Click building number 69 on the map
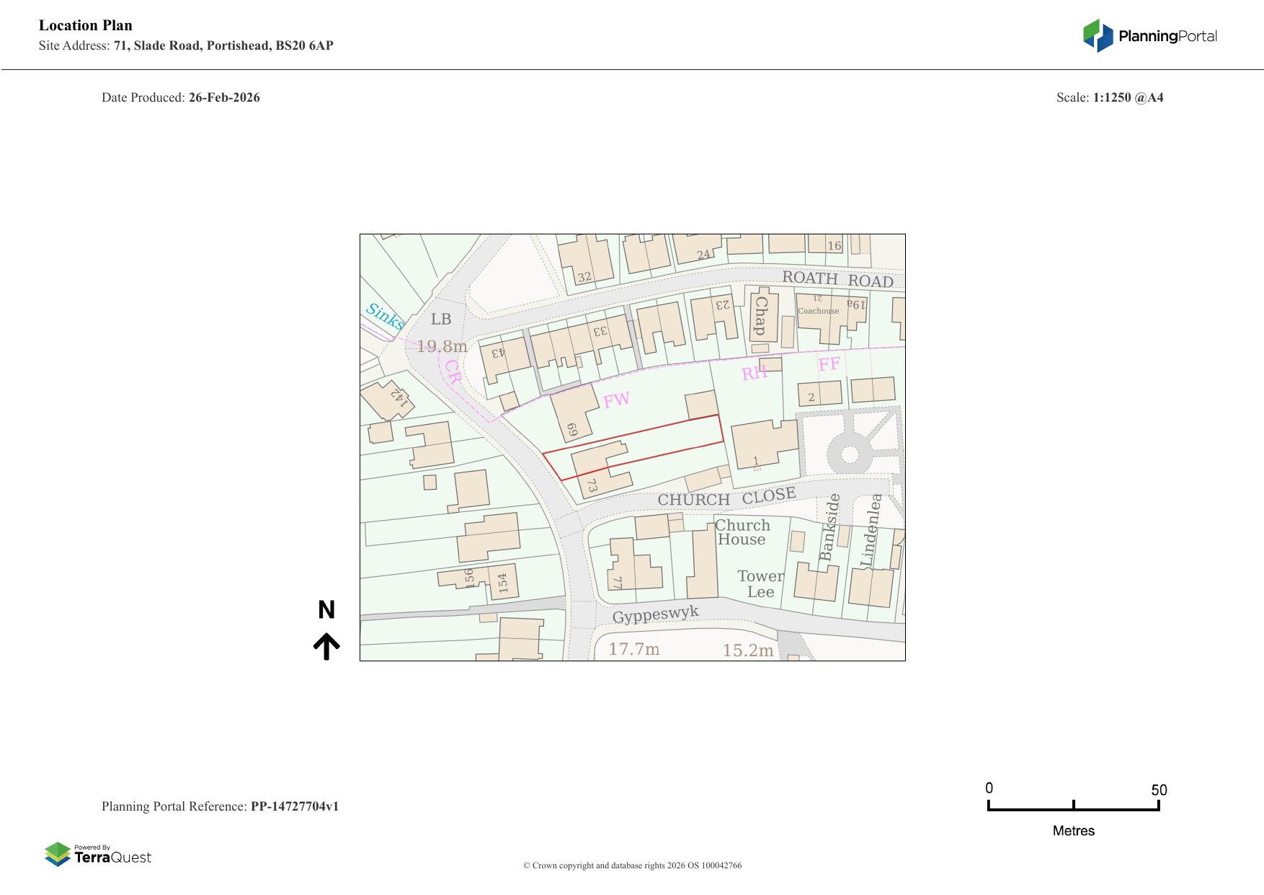The height and width of the screenshot is (895, 1264). click(572, 431)
